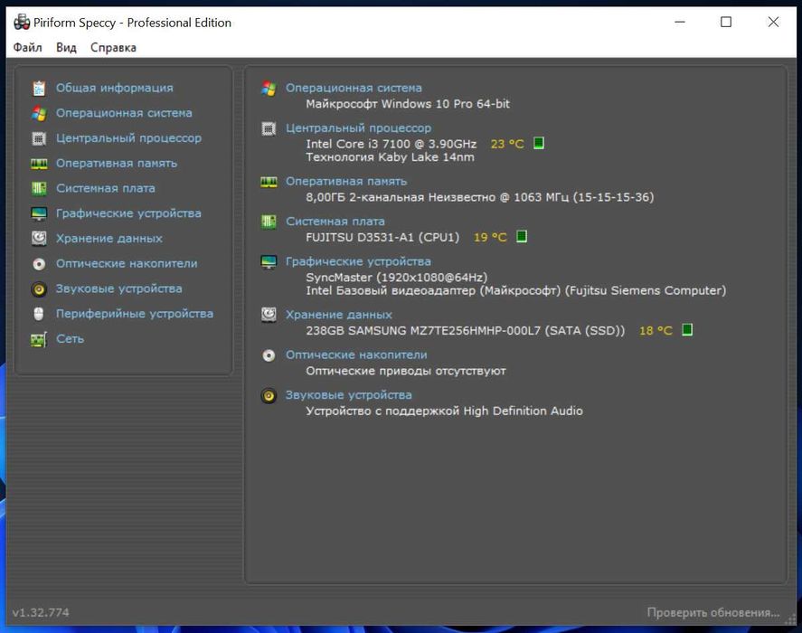Open the Файл menu
Screen dimensions: 802x633
coord(28,48)
